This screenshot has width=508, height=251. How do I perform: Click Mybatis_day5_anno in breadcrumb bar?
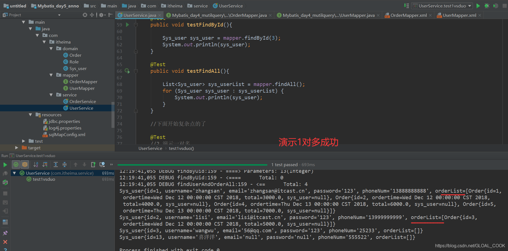(58, 6)
